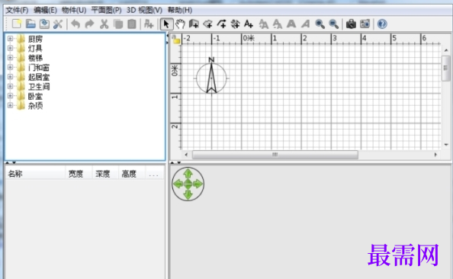Click the Redo arrow icon
Image resolution: width=453 pixels, height=279 pixels.
[89, 24]
